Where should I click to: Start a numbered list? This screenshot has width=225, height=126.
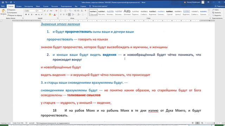66,11
